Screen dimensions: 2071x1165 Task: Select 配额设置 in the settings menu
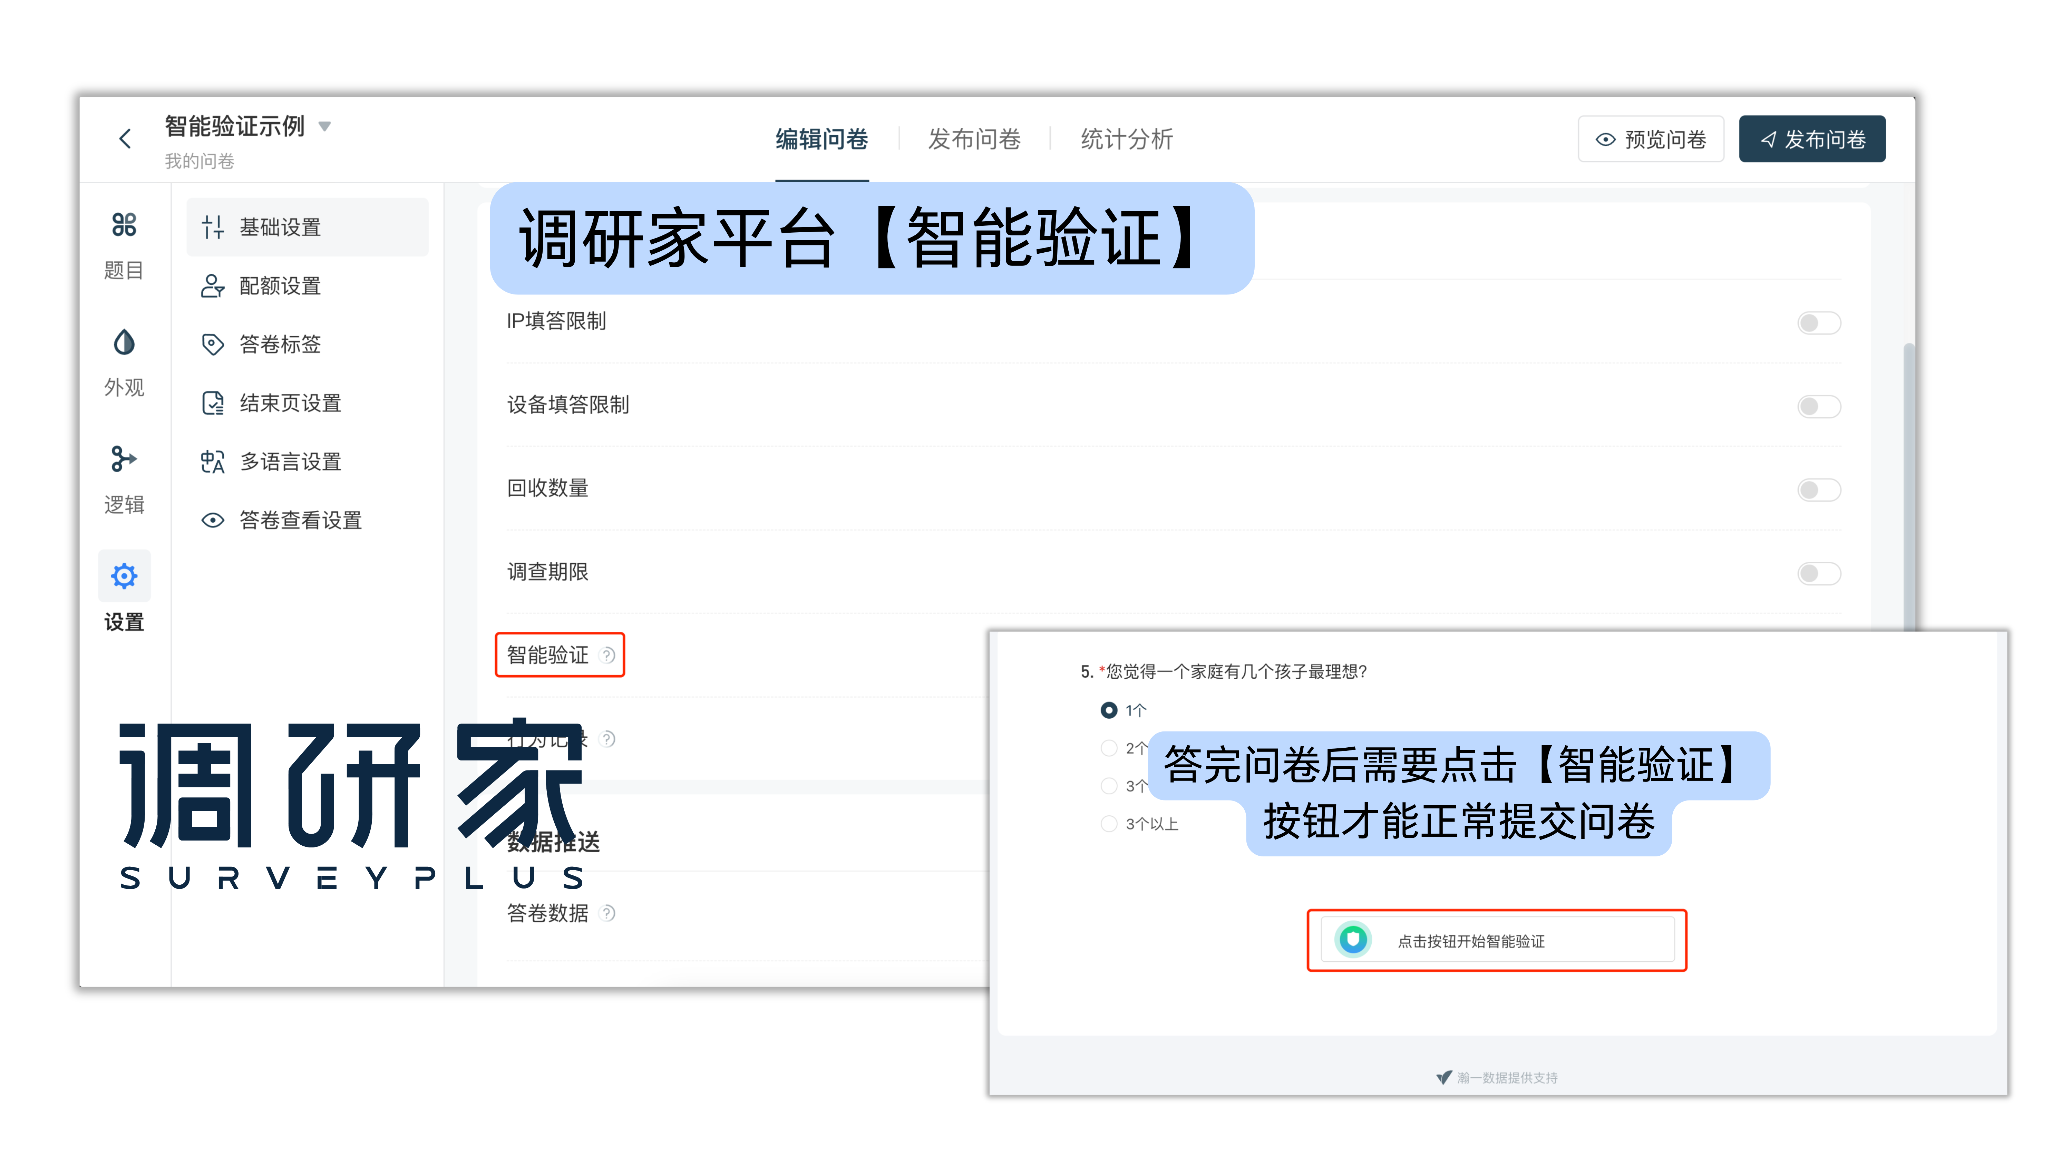coord(307,286)
